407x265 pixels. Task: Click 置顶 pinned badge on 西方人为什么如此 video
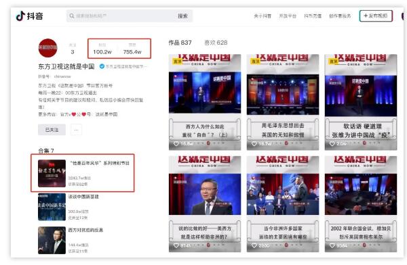[177, 62]
